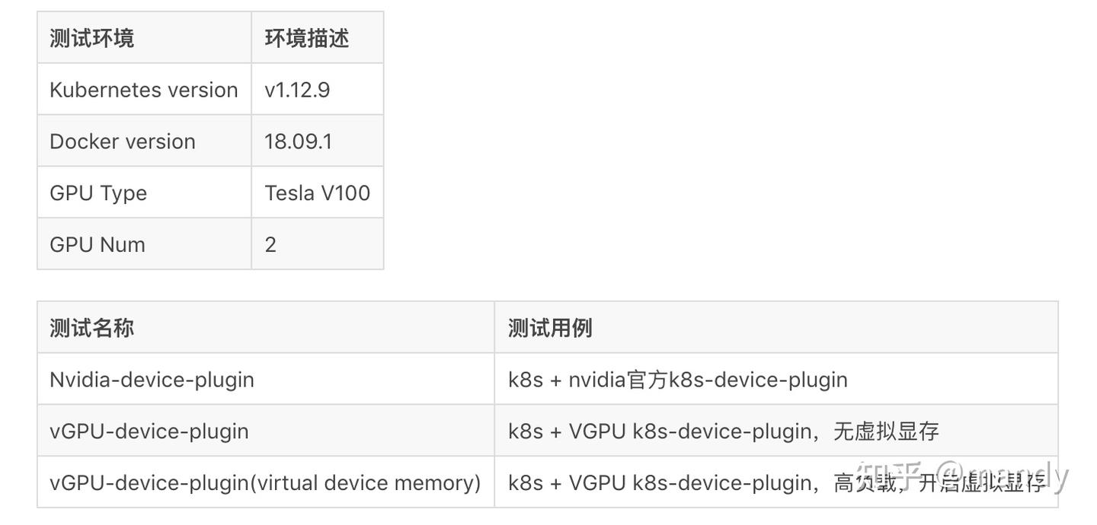Select the plain vGPU-device-plugin row name
Image resolution: width=1097 pixels, height=525 pixels.
[149, 431]
